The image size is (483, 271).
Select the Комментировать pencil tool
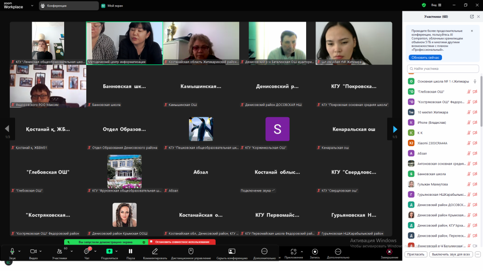click(155, 251)
